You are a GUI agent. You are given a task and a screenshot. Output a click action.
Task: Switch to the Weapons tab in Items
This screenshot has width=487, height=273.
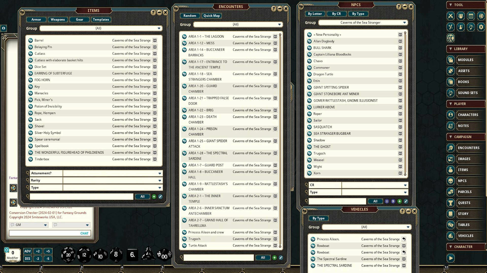coord(58,19)
